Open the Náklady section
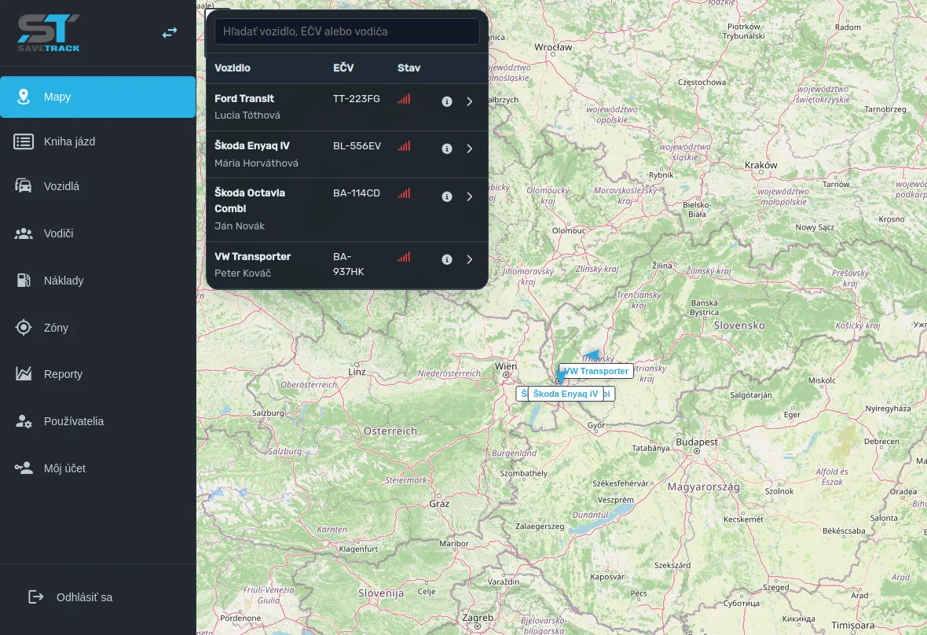The width and height of the screenshot is (927, 635). coord(97,281)
